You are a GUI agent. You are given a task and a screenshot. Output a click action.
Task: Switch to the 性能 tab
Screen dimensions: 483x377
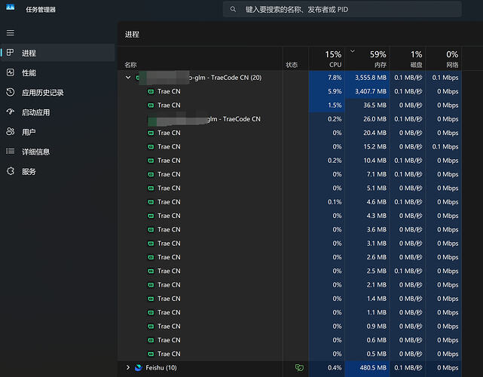(x=57, y=72)
